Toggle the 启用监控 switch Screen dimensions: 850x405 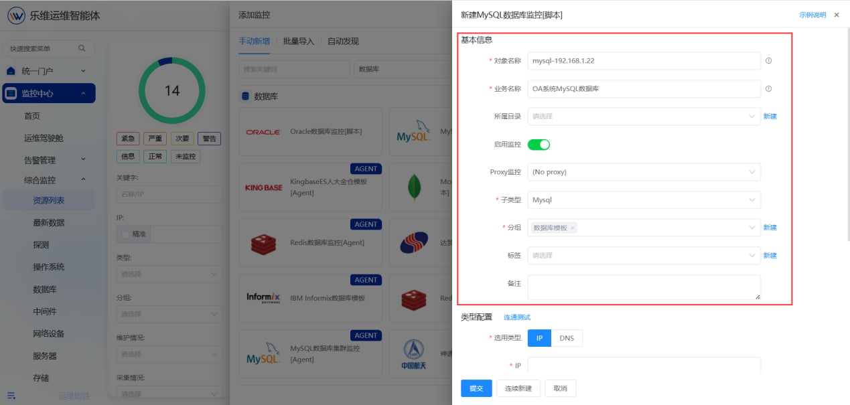click(539, 144)
